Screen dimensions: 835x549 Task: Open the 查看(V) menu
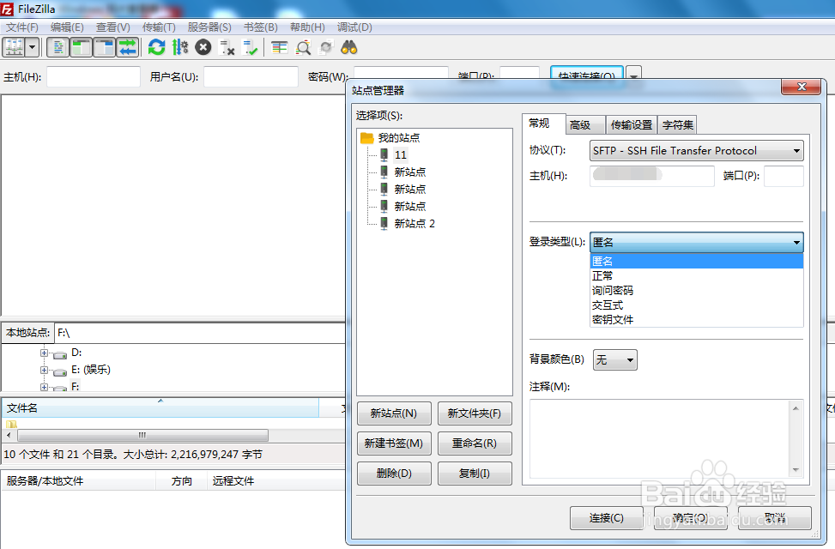click(x=113, y=27)
